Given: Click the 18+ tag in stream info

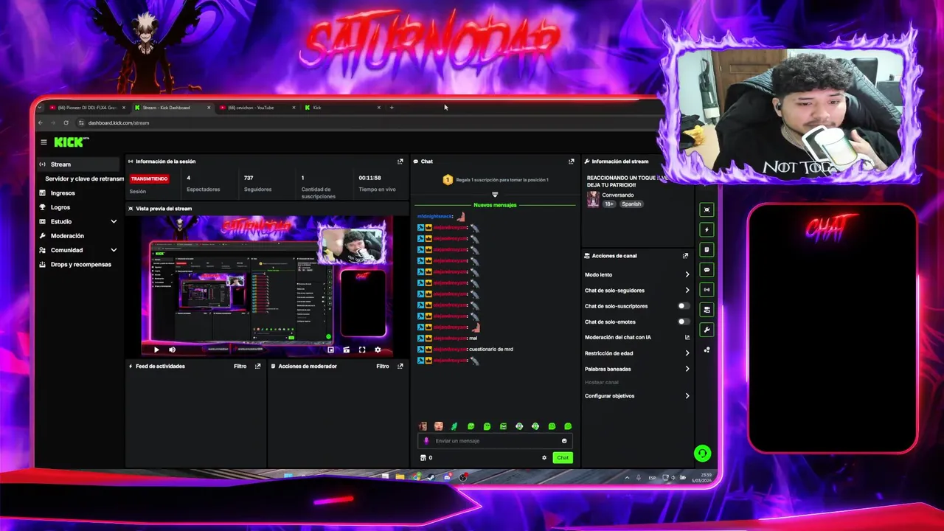Looking at the screenshot, I should (610, 204).
